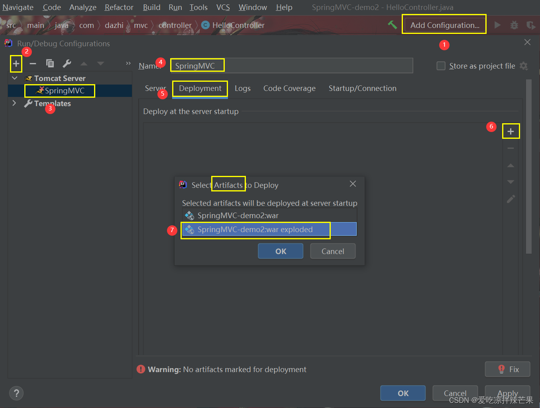
Task: Build project with the green hammer icon
Action: point(393,25)
